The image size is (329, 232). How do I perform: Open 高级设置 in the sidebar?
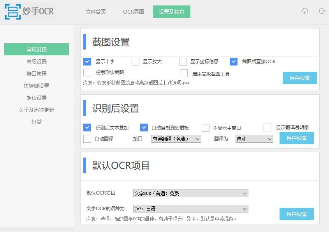(x=37, y=62)
